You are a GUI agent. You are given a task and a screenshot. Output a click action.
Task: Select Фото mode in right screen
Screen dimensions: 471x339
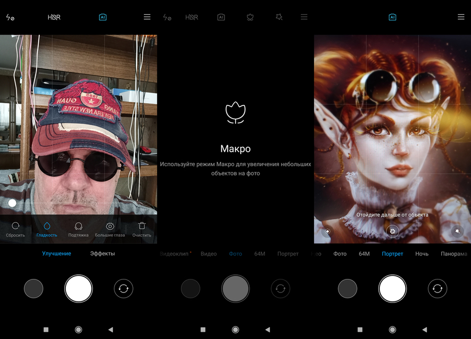click(340, 254)
